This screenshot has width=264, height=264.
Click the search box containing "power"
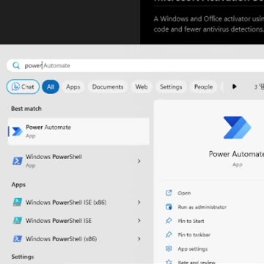pyautogui.click(x=135, y=65)
